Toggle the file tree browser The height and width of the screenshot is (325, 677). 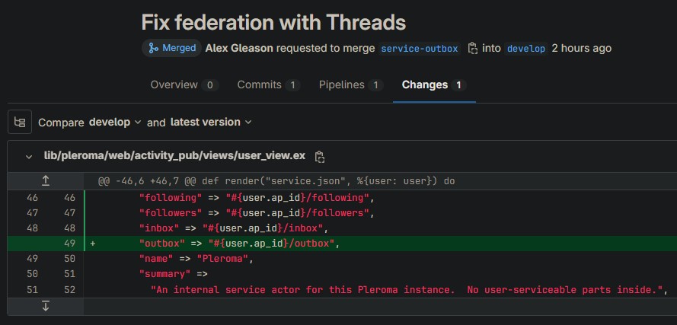click(x=20, y=122)
